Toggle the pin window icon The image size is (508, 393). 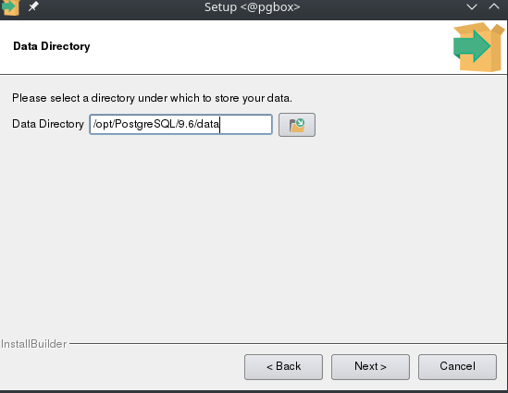33,6
